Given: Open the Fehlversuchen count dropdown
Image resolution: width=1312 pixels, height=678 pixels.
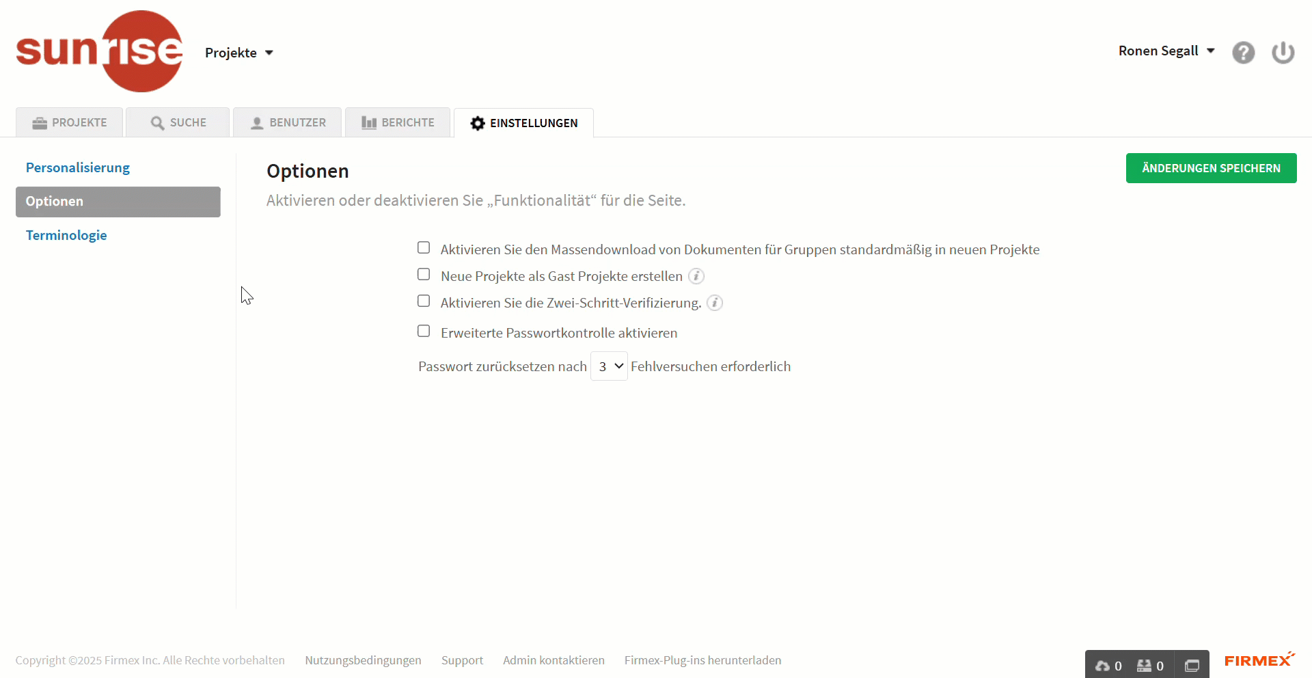Looking at the screenshot, I should tap(609, 366).
